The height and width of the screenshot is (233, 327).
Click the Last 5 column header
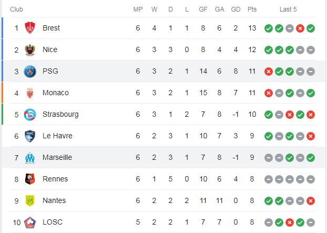point(288,9)
